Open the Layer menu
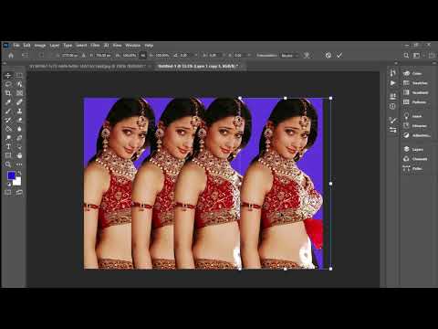Viewport: 438px width, 329px height. coord(55,46)
